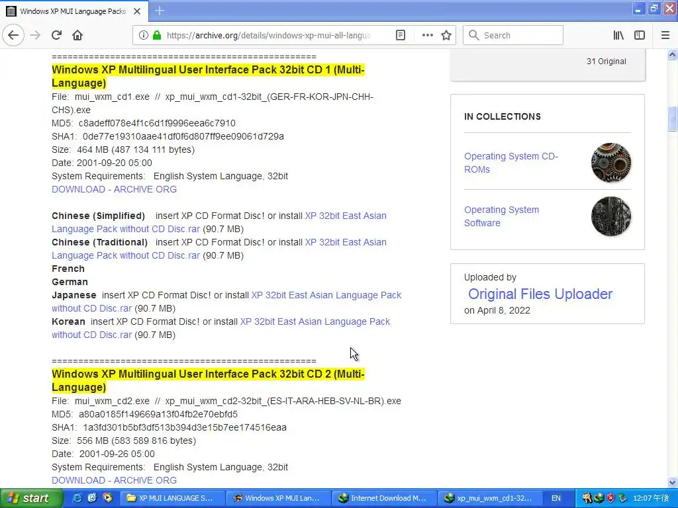Switch to the XP MUI LANGUAGE S... folder window
Screen dimensions: 678x508
[x=173, y=498]
